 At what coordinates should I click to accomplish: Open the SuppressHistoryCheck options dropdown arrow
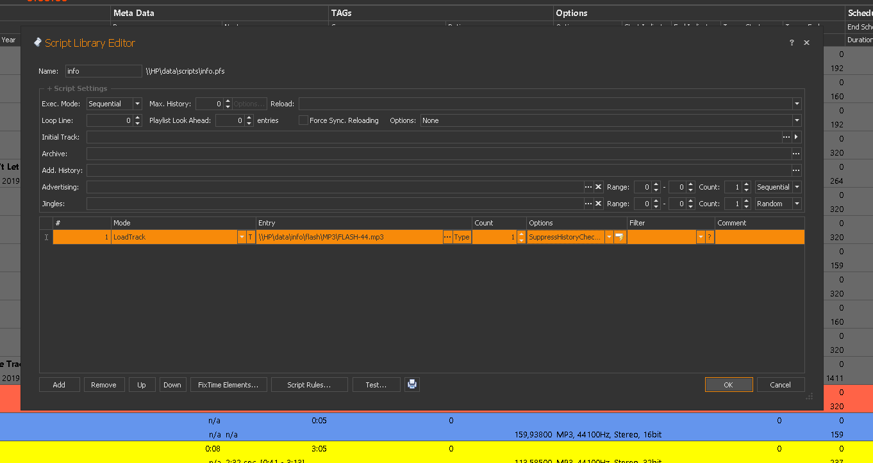609,237
